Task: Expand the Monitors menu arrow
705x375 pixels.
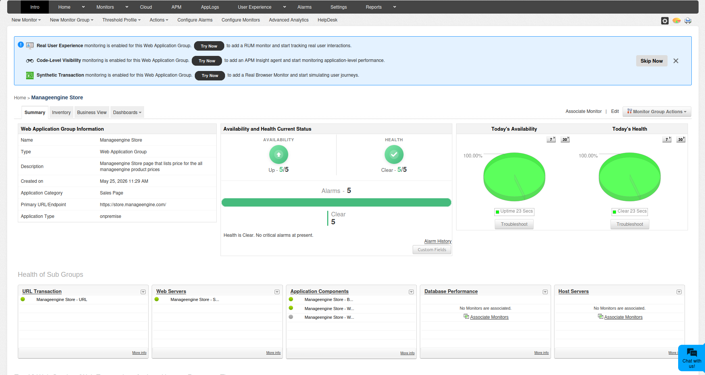Action: pos(127,7)
